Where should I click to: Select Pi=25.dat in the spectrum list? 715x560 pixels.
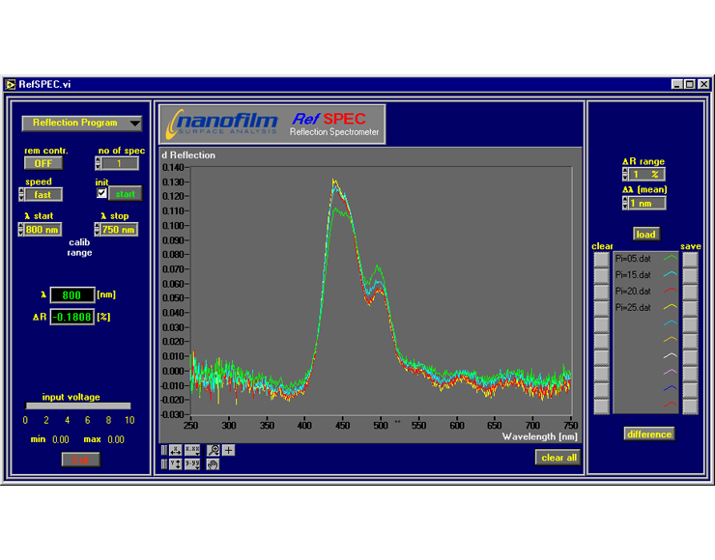tap(633, 307)
